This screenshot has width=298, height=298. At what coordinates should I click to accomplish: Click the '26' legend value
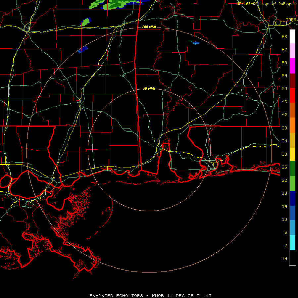click(284, 167)
